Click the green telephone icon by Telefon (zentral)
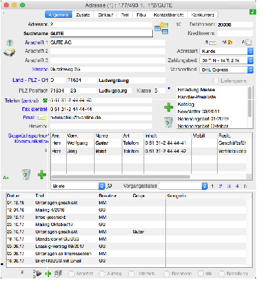Image resolution: width=264 pixels, height=283 pixels. click(x=45, y=101)
